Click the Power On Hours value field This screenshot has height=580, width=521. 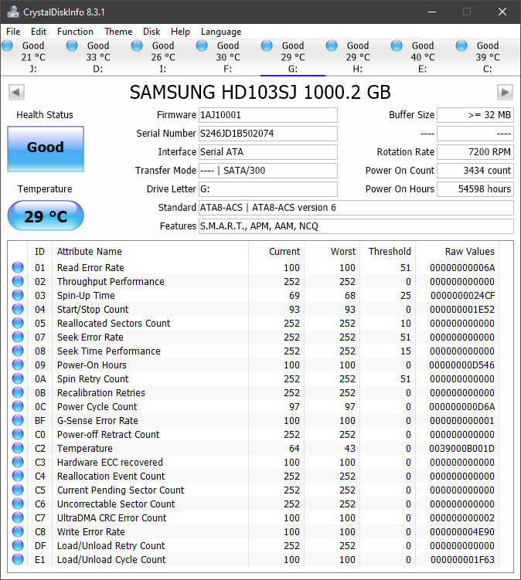tap(475, 189)
